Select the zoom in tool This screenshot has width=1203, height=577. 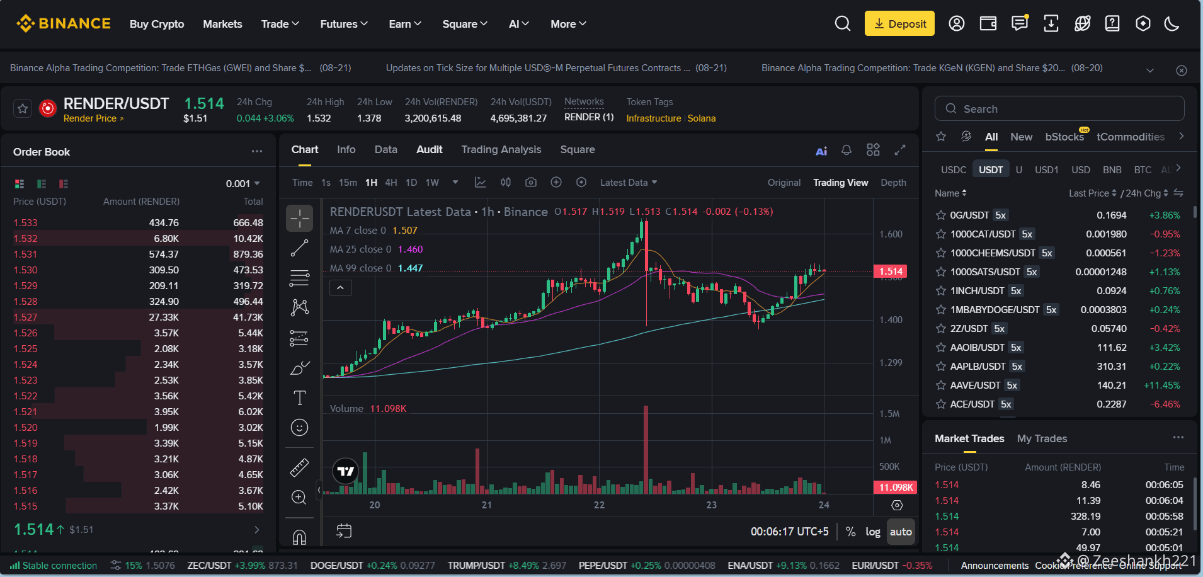coord(300,498)
